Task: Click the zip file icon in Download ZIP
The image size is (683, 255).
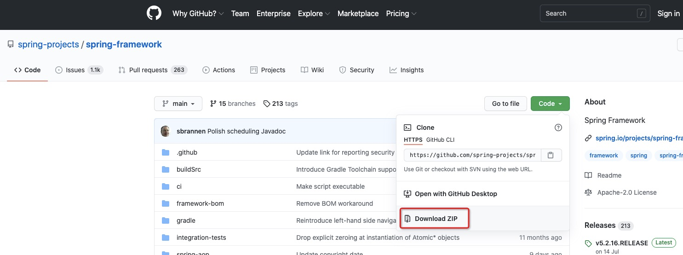Action: coord(408,219)
